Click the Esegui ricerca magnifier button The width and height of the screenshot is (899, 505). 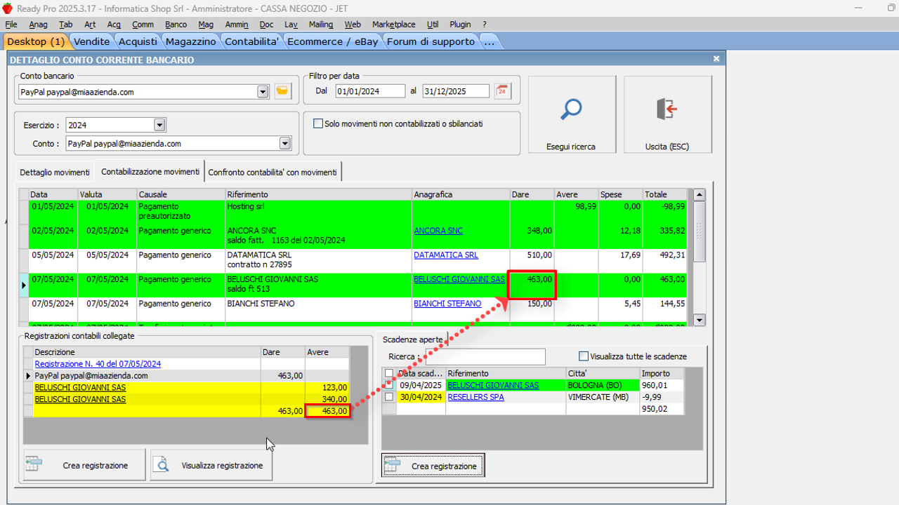(x=571, y=114)
